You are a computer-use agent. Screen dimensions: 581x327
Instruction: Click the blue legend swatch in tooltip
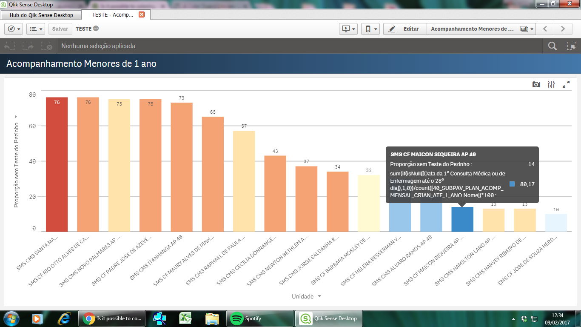click(512, 184)
